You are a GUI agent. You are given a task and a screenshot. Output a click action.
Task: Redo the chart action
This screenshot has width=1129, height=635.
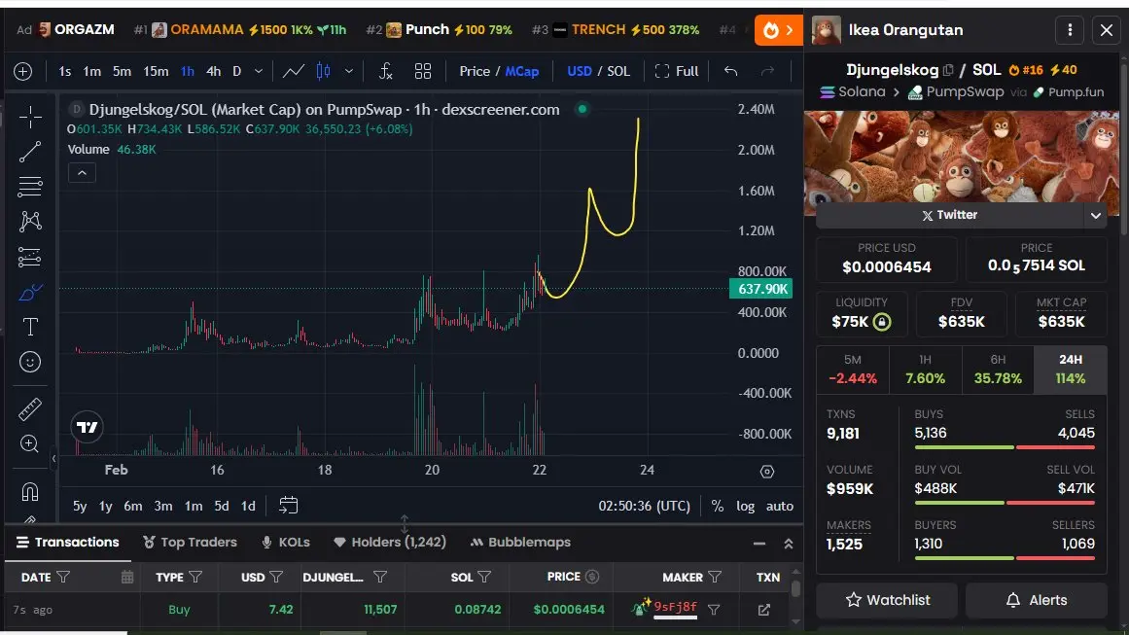pyautogui.click(x=767, y=71)
